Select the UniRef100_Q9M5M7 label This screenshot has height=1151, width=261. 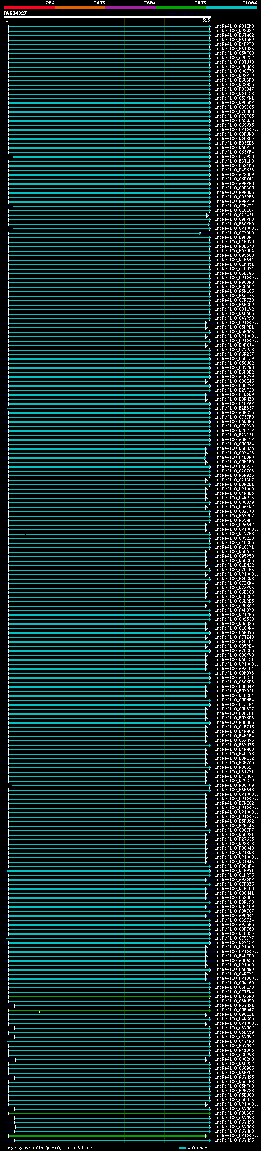[x=234, y=103]
